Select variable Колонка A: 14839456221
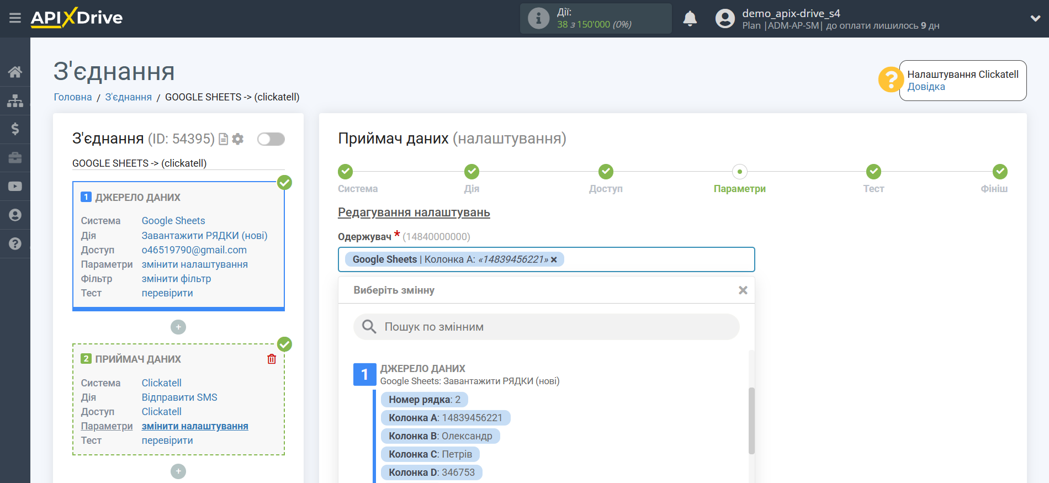 click(446, 418)
